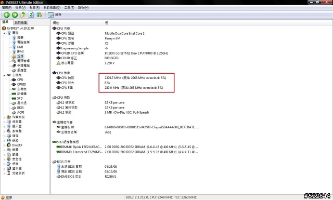Click the 手提電腦 Portable Computer tree icon
The image size is (333, 200).
point(14,65)
